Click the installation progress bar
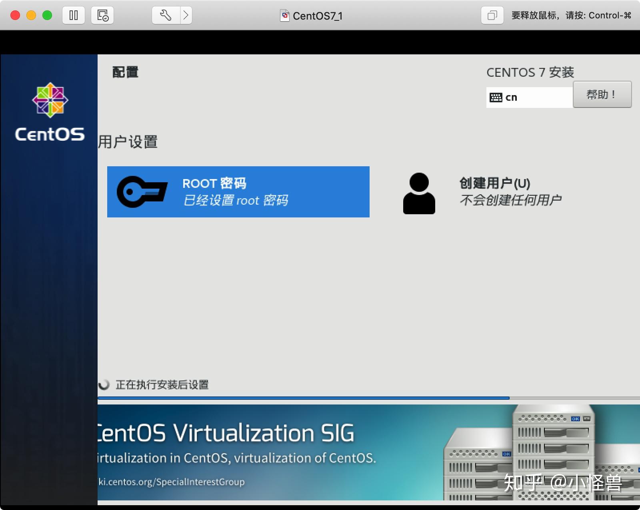Image resolution: width=640 pixels, height=510 pixels. 369,398
